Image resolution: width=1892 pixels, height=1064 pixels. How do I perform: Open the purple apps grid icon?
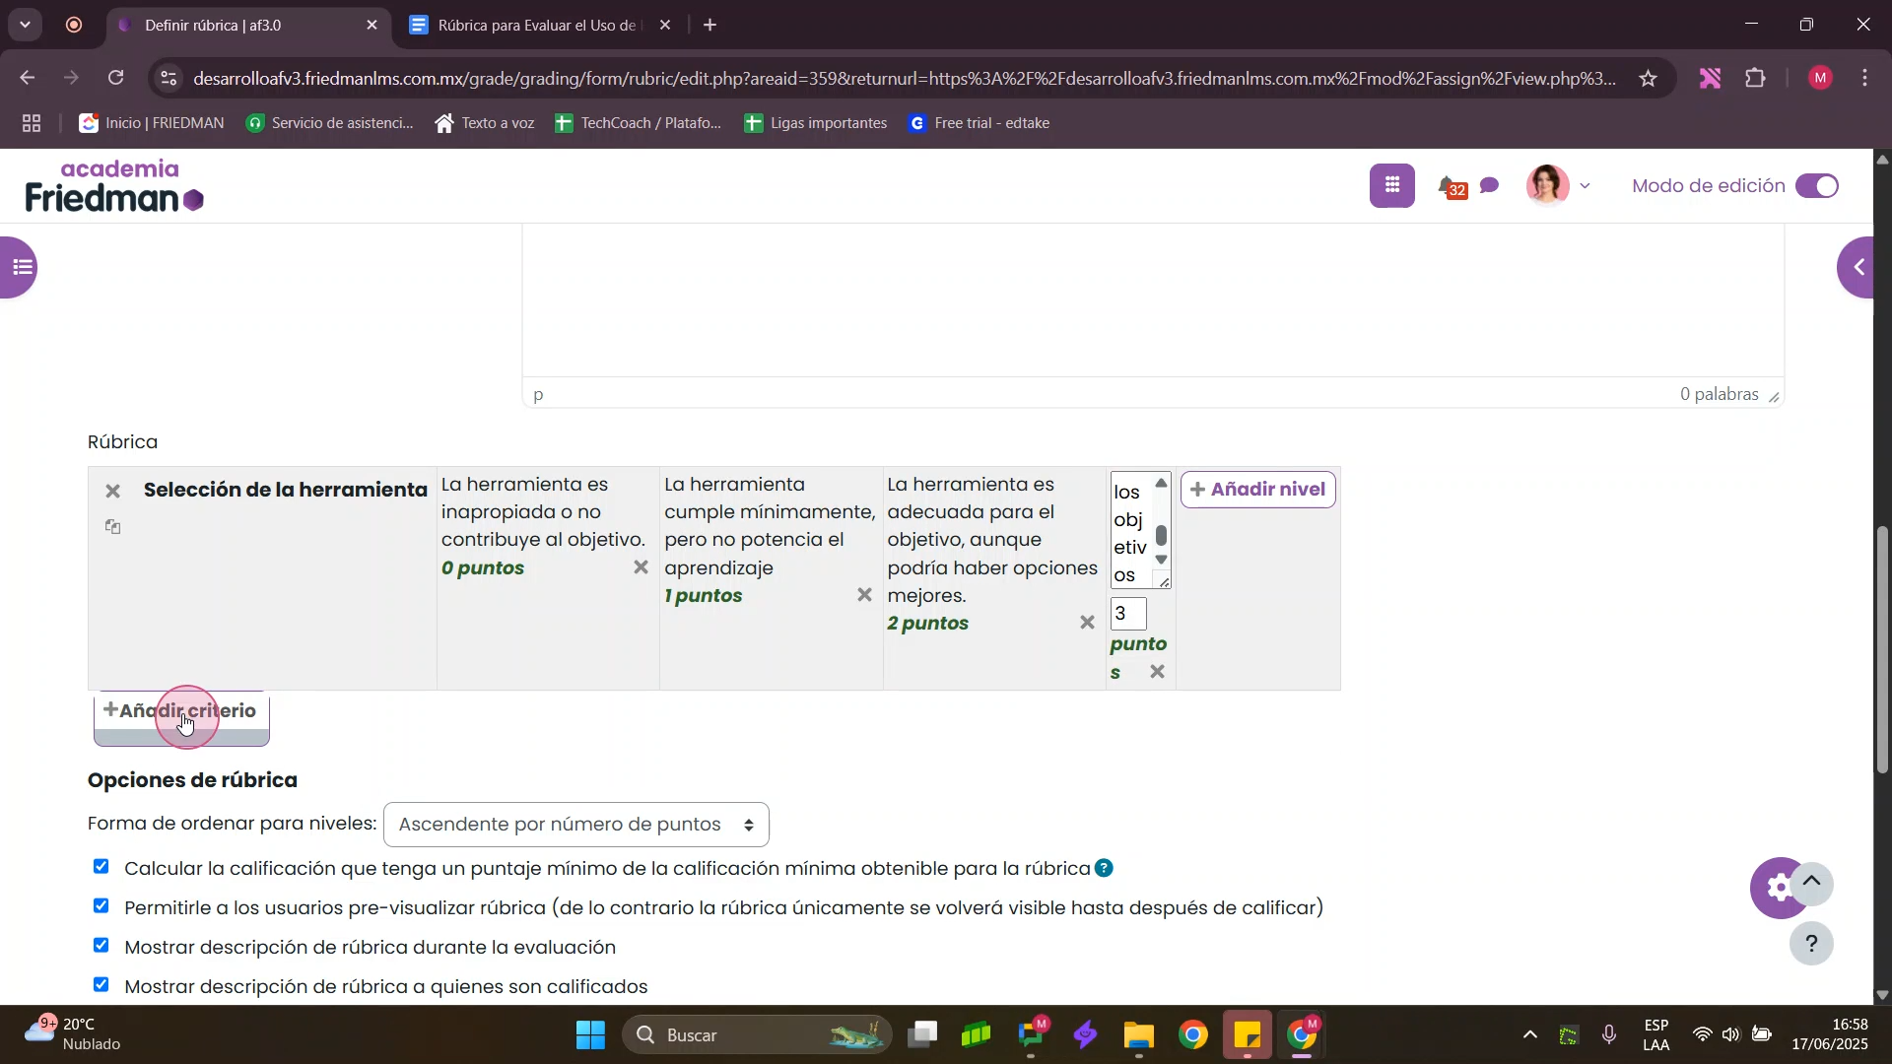[1391, 185]
